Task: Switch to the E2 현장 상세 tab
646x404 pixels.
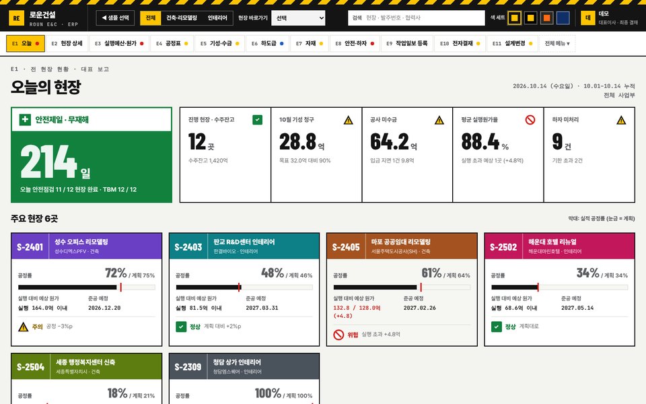Action: pos(67,43)
